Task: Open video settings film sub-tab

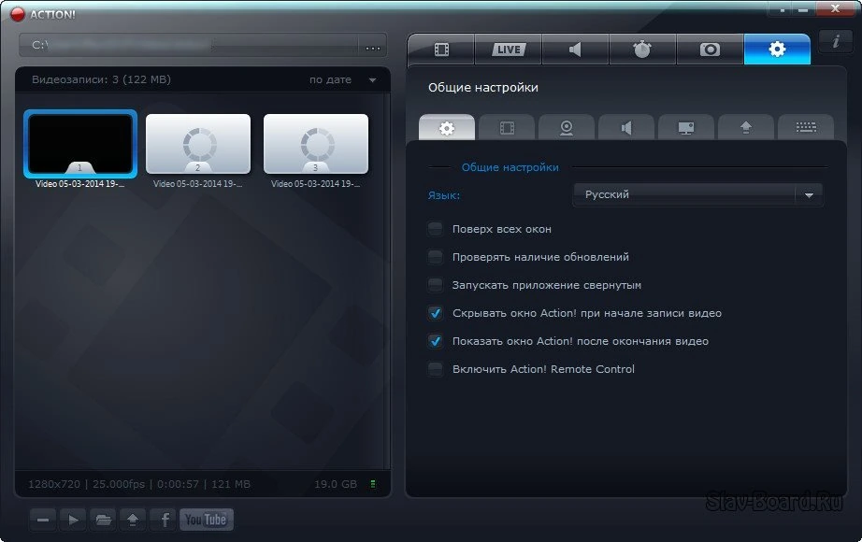Action: pos(507,128)
